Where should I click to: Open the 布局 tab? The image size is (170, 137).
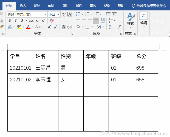tap(51, 6)
